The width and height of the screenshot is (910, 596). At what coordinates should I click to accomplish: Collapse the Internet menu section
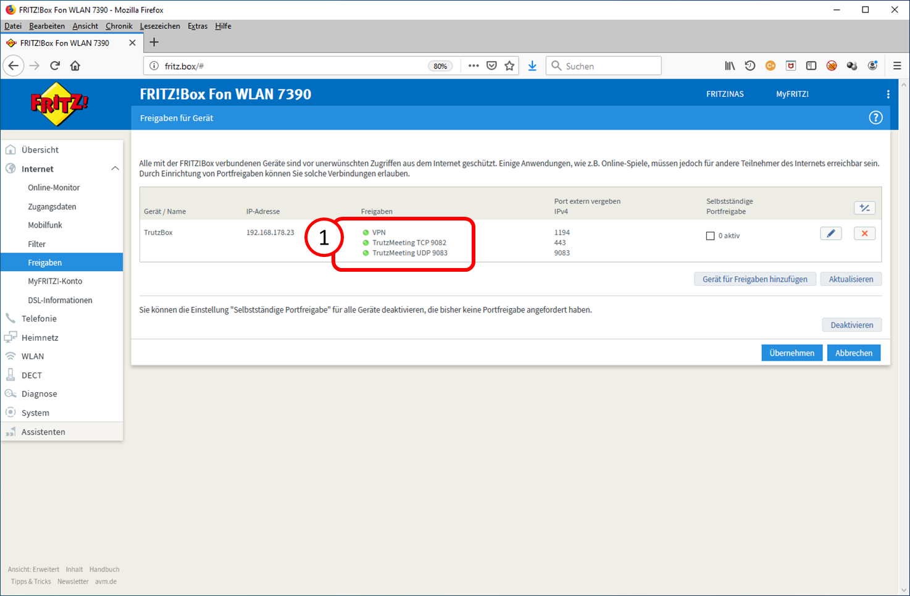coord(115,169)
